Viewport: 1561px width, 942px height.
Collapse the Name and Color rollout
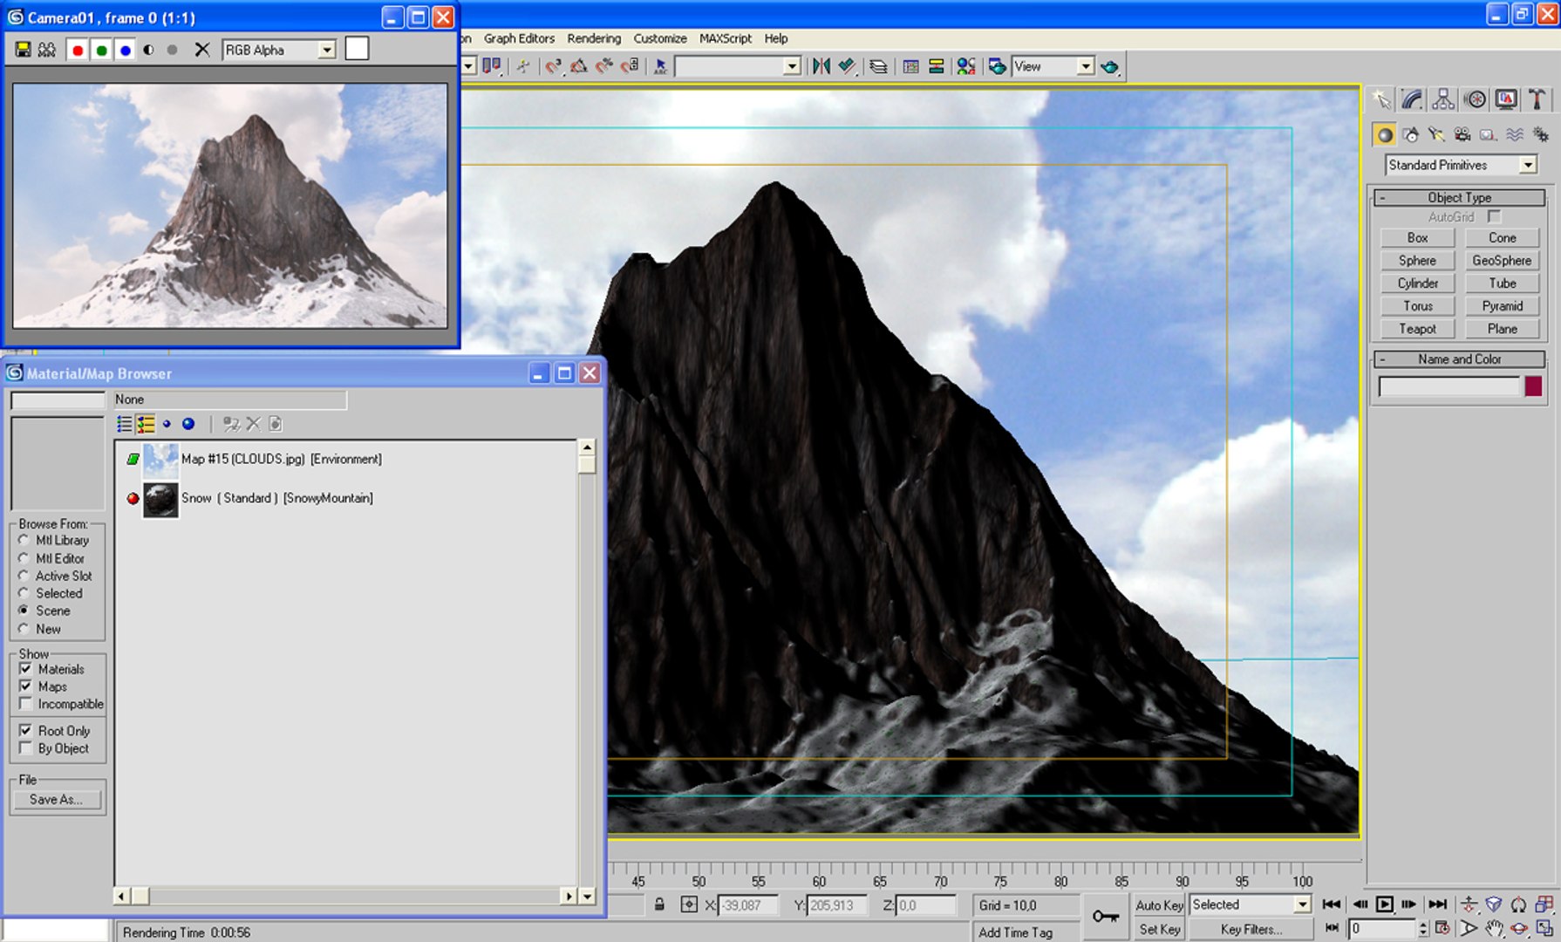(x=1459, y=358)
